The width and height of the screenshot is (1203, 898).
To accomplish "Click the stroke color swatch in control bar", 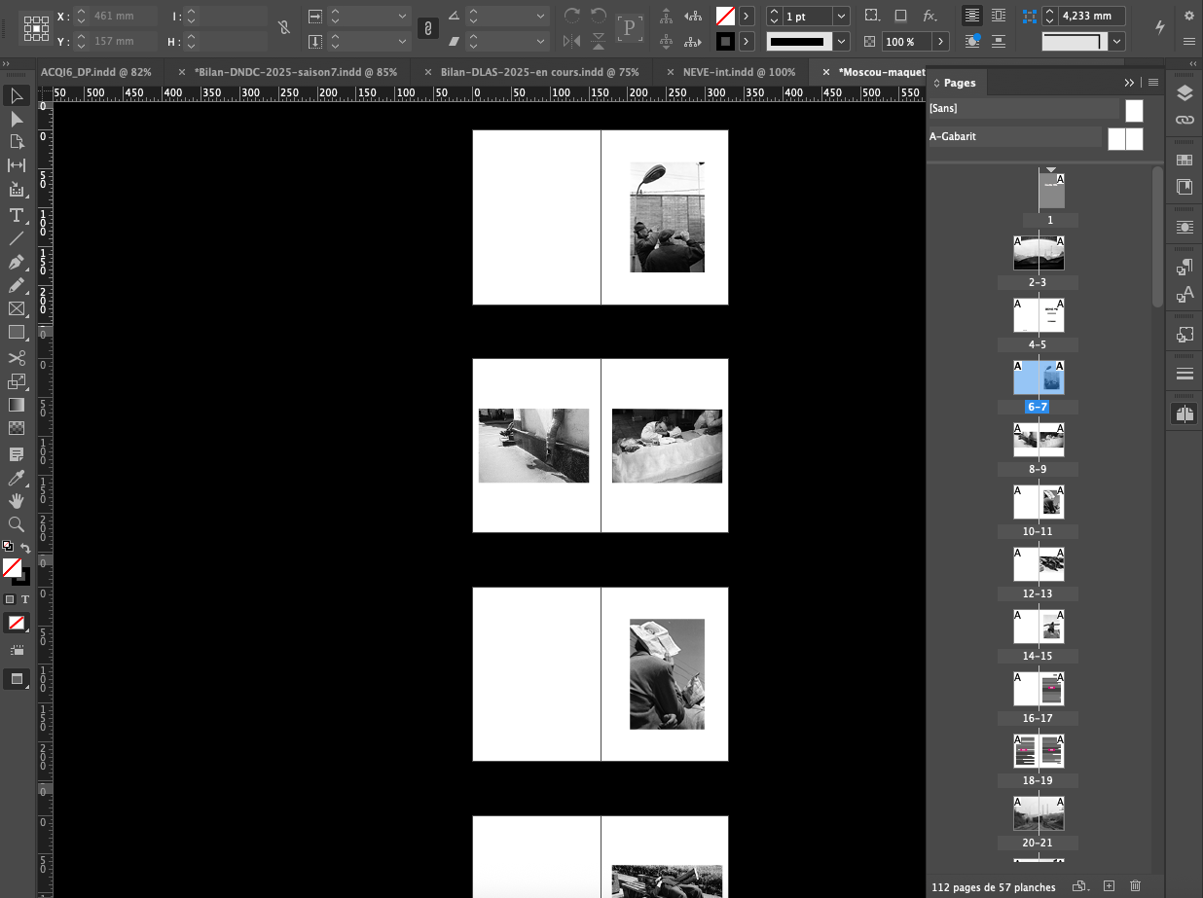I will point(725,41).
